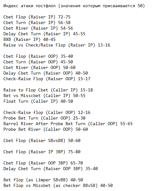Click 'Check-Raise Flop (Raiser OOP) 15-17' text
Screen dimensions: 154x191
[x=47, y=79]
